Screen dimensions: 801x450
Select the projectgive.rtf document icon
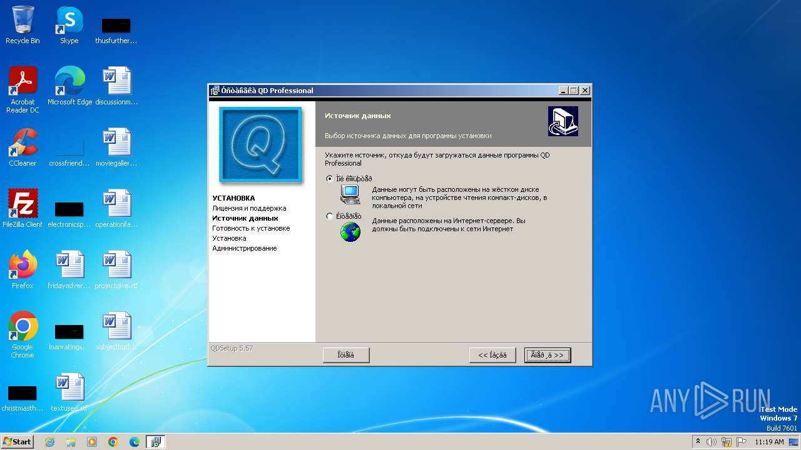point(116,270)
